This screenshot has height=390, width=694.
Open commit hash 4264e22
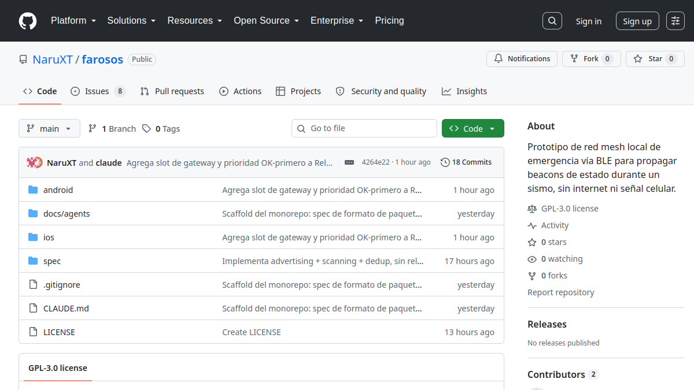pyautogui.click(x=376, y=162)
